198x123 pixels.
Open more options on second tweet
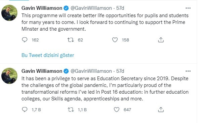coord(188,71)
